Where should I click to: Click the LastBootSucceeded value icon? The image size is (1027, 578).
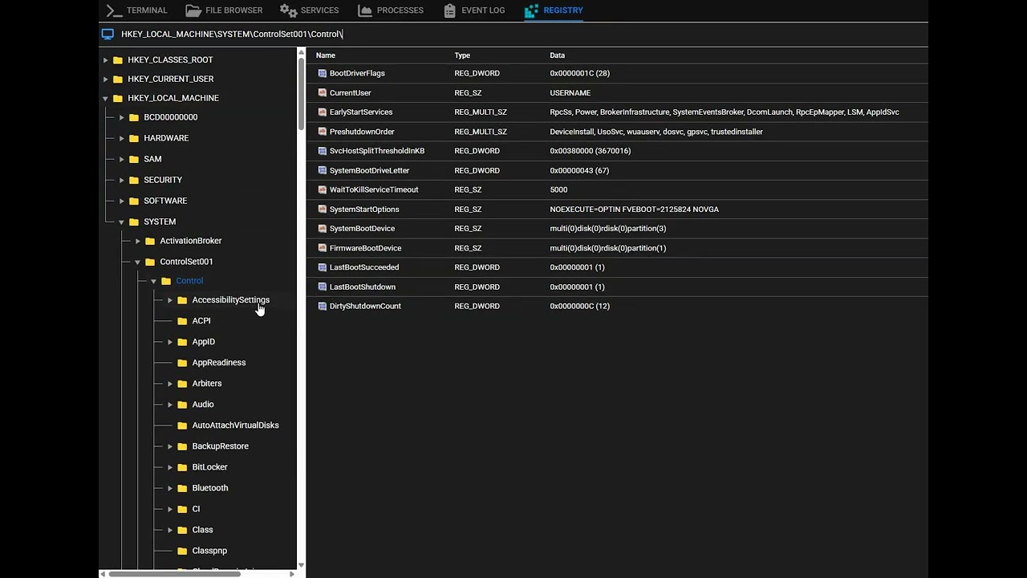(x=323, y=267)
